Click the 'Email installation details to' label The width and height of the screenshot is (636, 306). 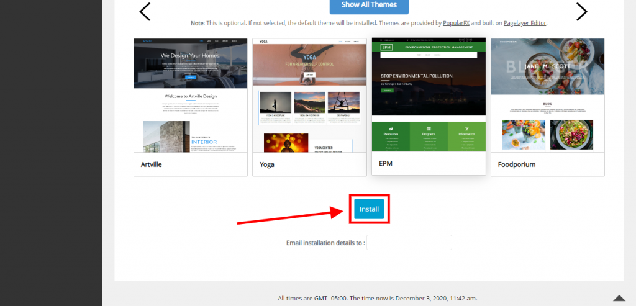[325, 243]
